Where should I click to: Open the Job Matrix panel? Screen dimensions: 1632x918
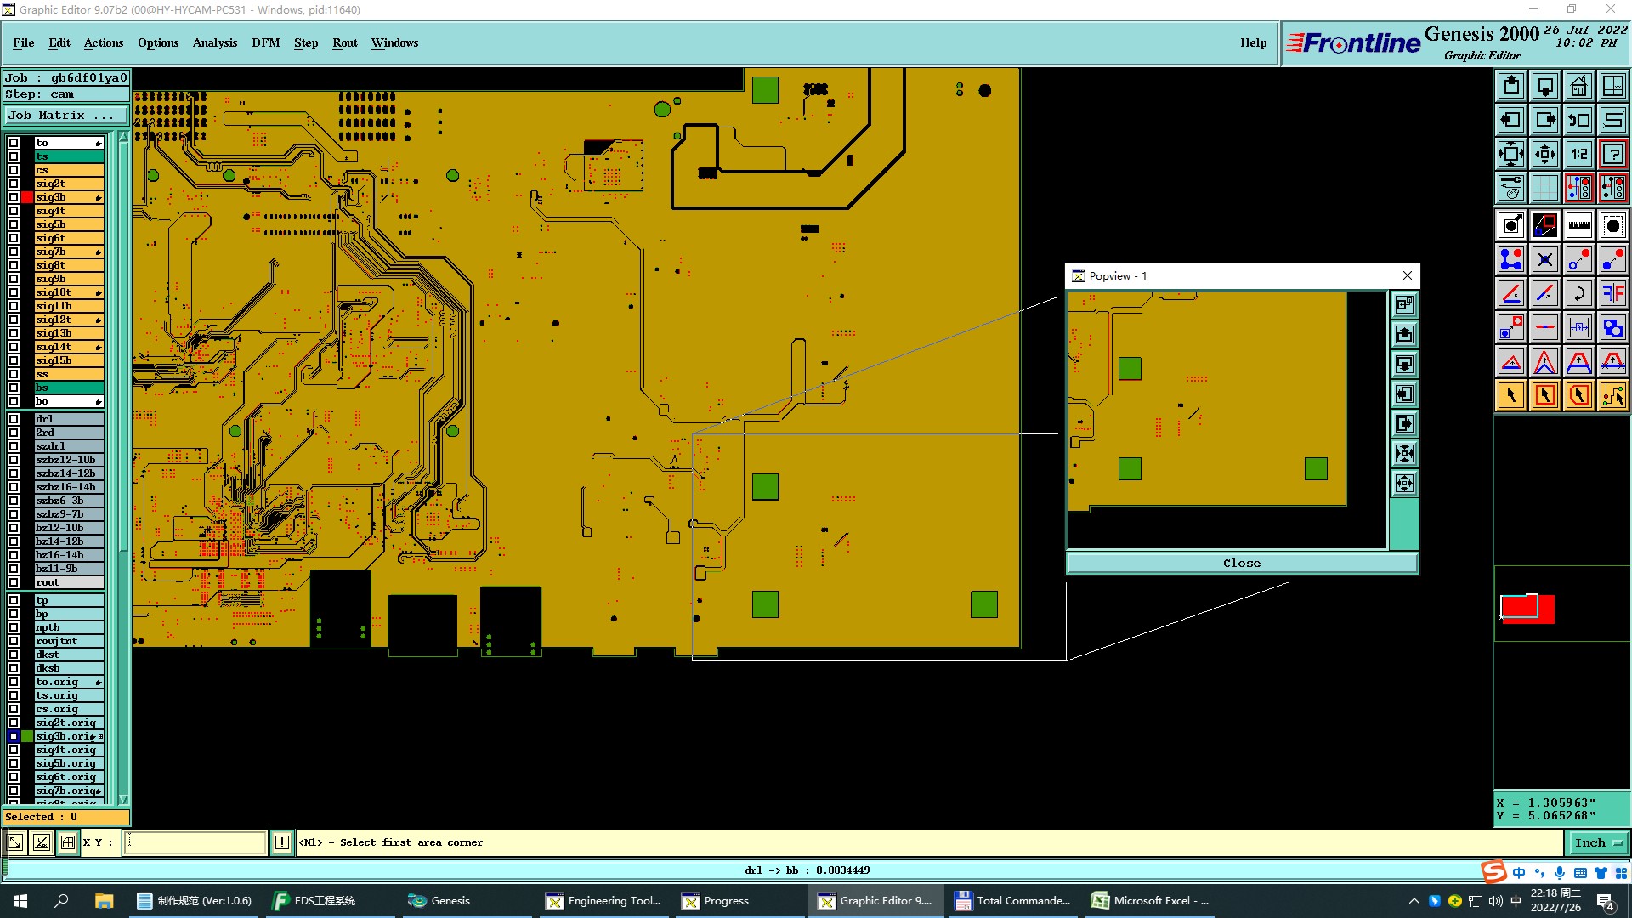pos(65,115)
